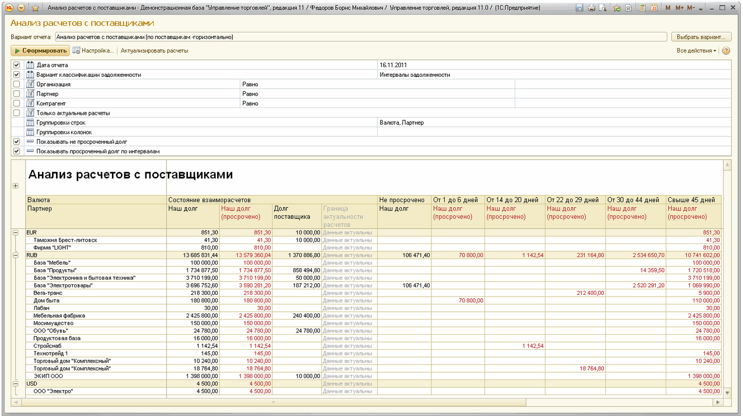Enable 'Только актуальные расчеты' checkbox
The height and width of the screenshot is (418, 743).
pos(16,113)
